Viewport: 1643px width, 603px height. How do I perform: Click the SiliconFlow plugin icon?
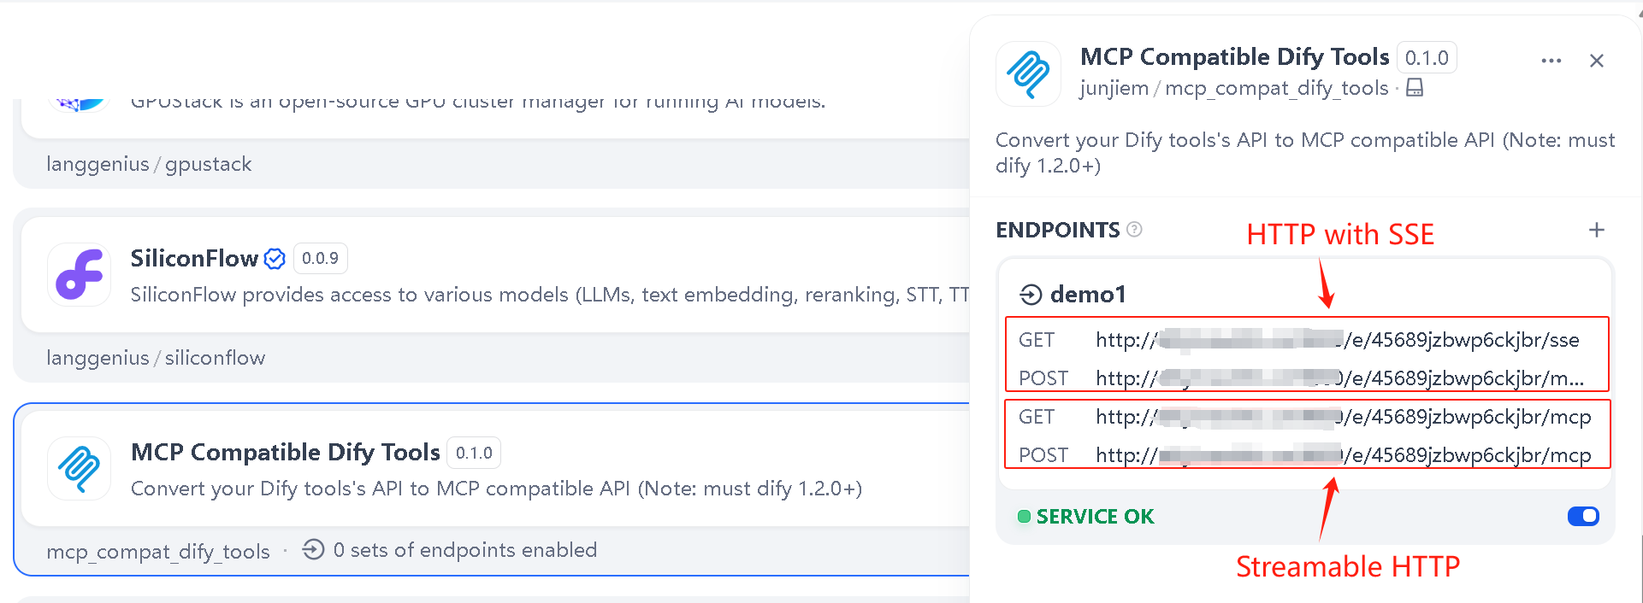click(79, 275)
